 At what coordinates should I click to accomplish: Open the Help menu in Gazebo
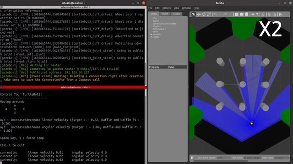(196, 8)
